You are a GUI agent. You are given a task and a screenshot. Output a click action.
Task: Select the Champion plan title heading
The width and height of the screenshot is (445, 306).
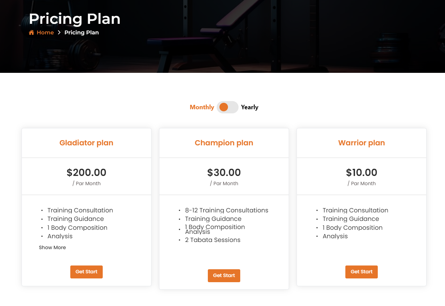pyautogui.click(x=224, y=143)
